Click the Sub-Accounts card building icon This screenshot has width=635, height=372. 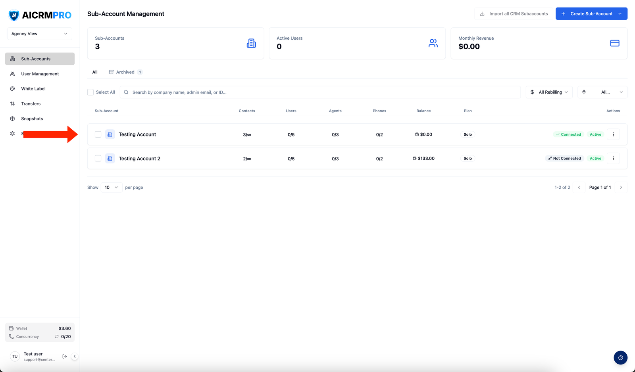point(251,43)
